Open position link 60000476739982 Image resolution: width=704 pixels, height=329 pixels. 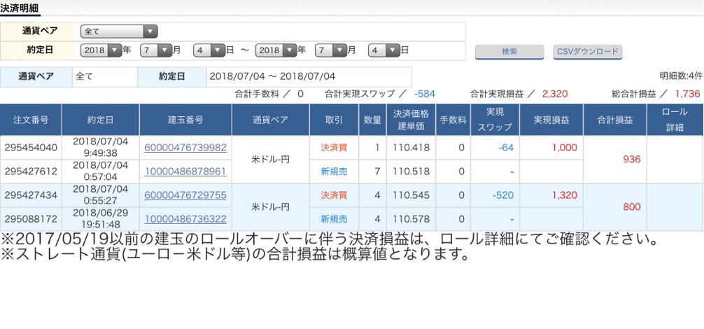185,147
